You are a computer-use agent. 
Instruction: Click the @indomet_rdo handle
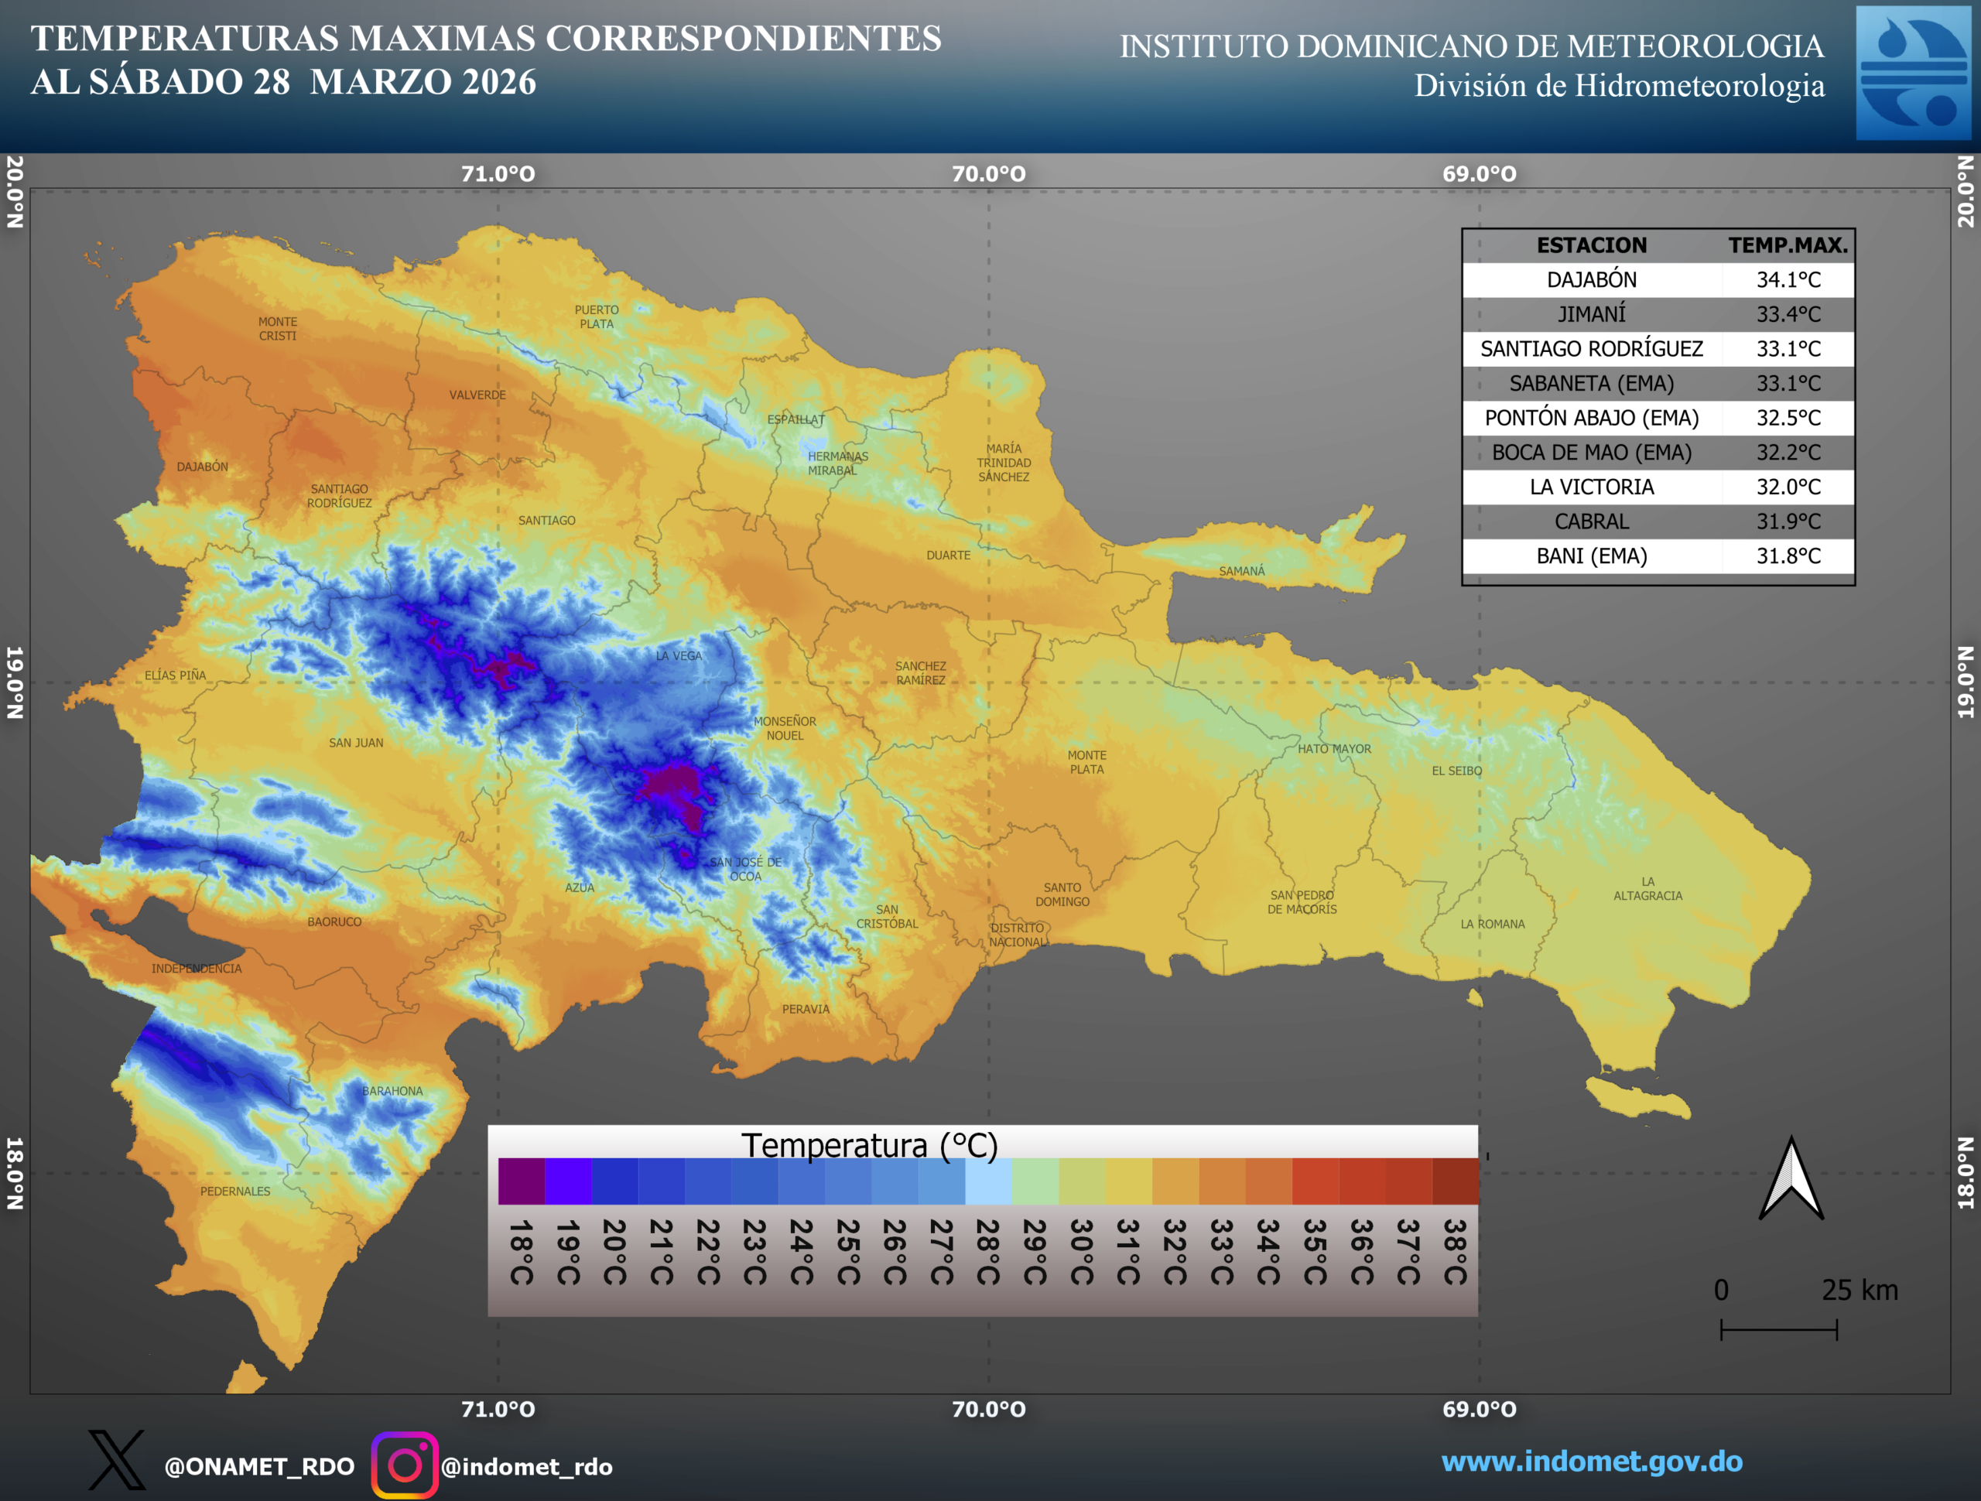coord(527,1466)
